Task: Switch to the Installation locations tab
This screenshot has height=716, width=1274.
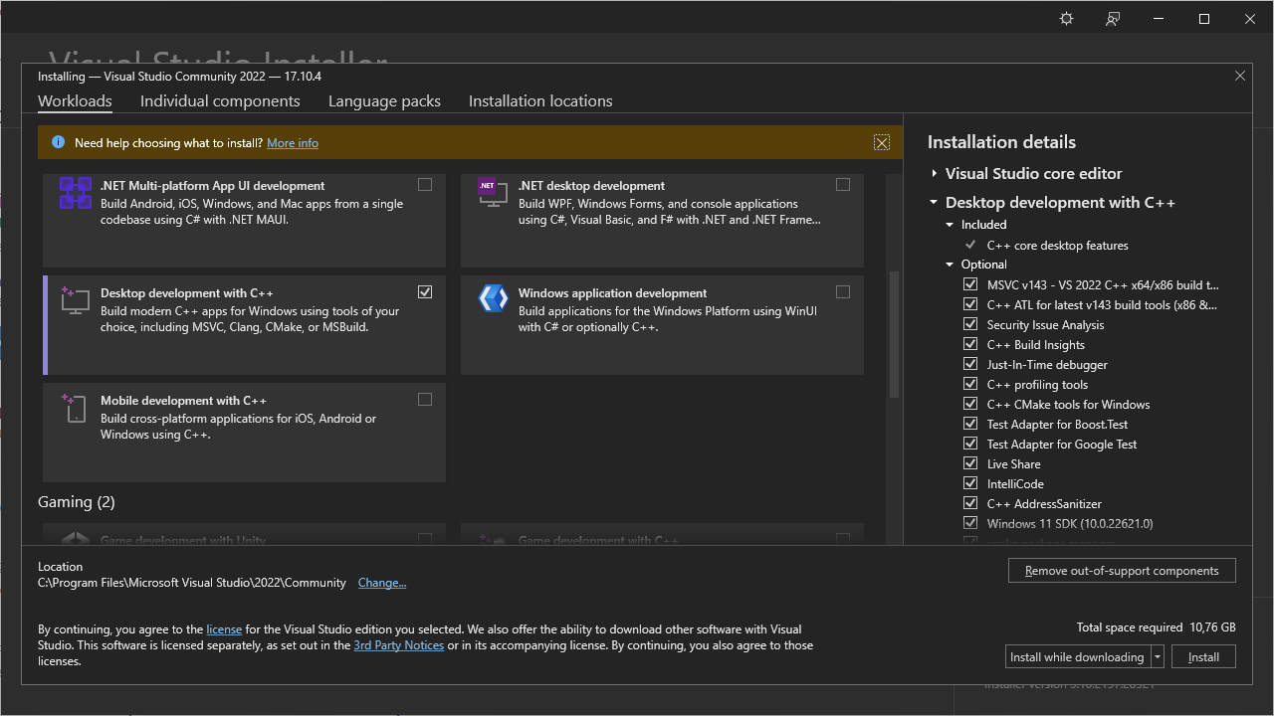Action: point(540,101)
